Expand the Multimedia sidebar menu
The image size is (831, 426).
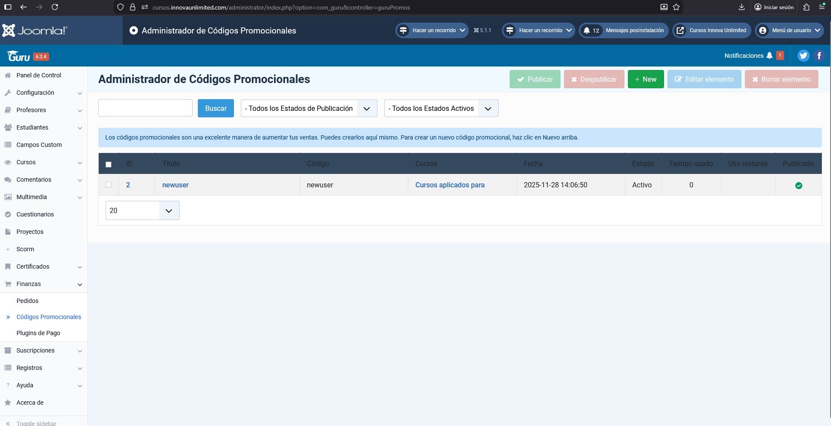(x=43, y=197)
